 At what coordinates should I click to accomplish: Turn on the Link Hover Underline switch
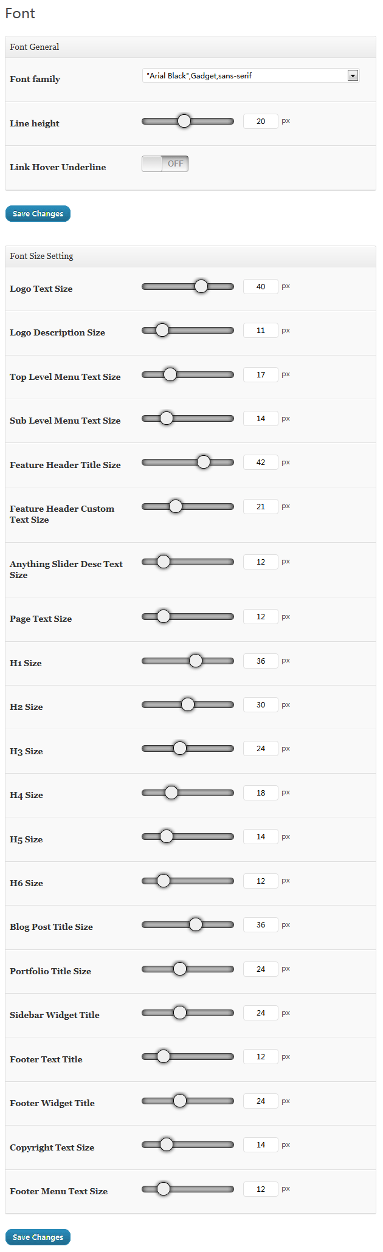click(x=165, y=163)
